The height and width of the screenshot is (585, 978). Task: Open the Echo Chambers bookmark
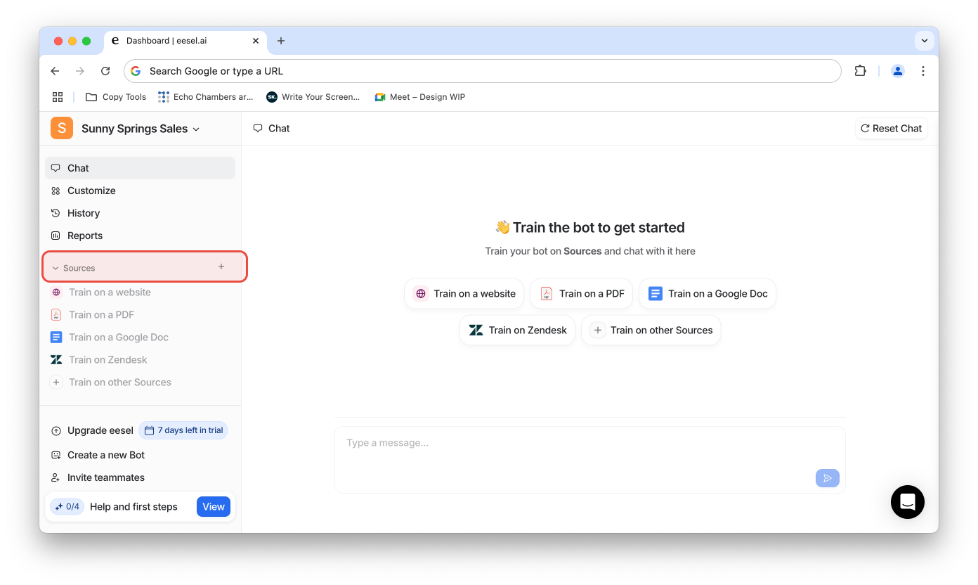pyautogui.click(x=206, y=97)
